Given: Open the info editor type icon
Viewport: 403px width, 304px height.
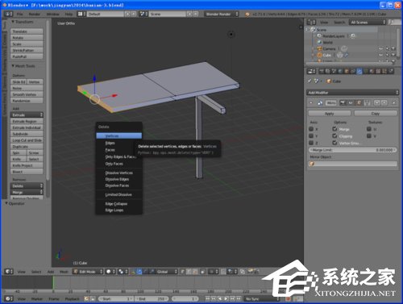Looking at the screenshot, I should coord(8,14).
